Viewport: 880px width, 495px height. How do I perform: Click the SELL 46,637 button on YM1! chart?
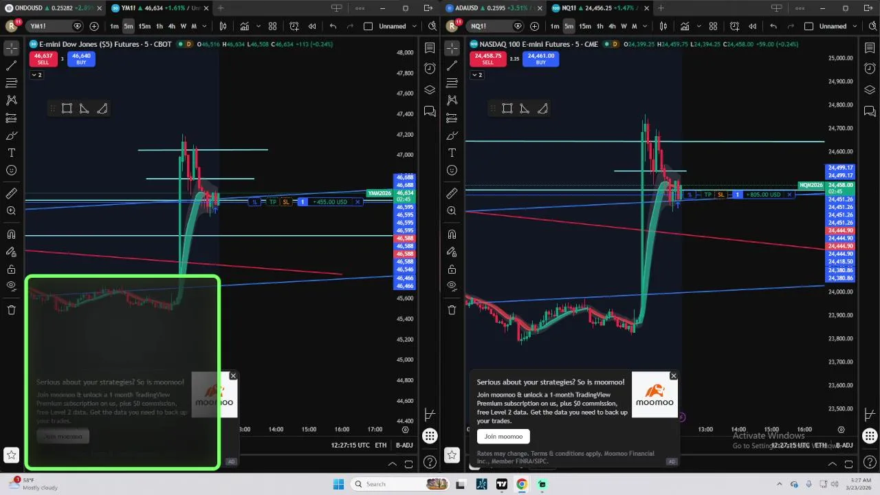(x=43, y=59)
